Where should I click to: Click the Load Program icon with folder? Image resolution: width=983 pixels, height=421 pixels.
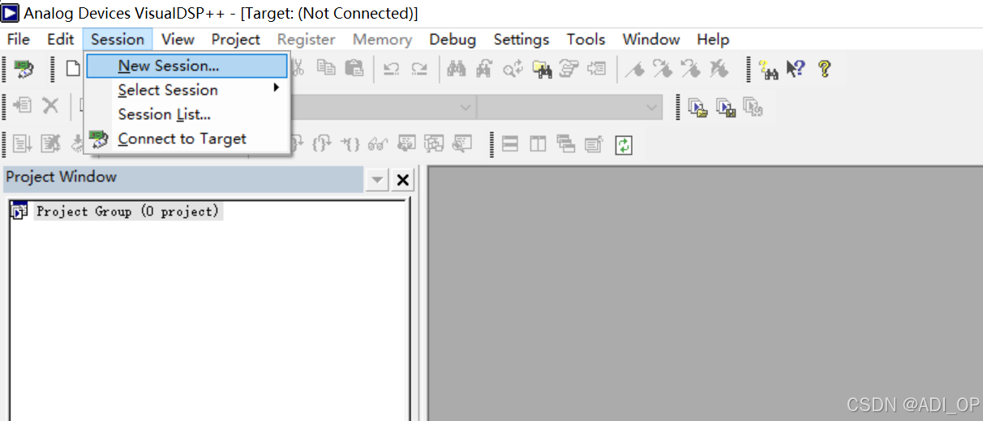698,107
